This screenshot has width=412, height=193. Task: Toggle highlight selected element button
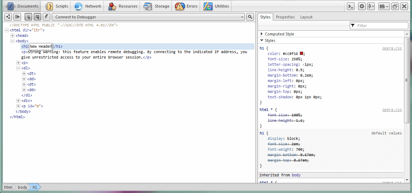(x=37, y=17)
